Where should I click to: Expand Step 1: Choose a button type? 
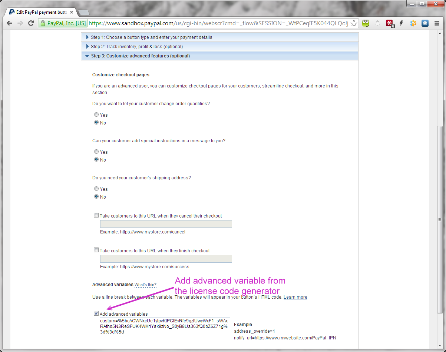220,37
